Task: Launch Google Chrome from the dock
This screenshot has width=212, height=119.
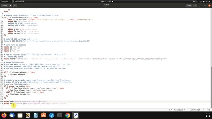Action: [x=68, y=115]
